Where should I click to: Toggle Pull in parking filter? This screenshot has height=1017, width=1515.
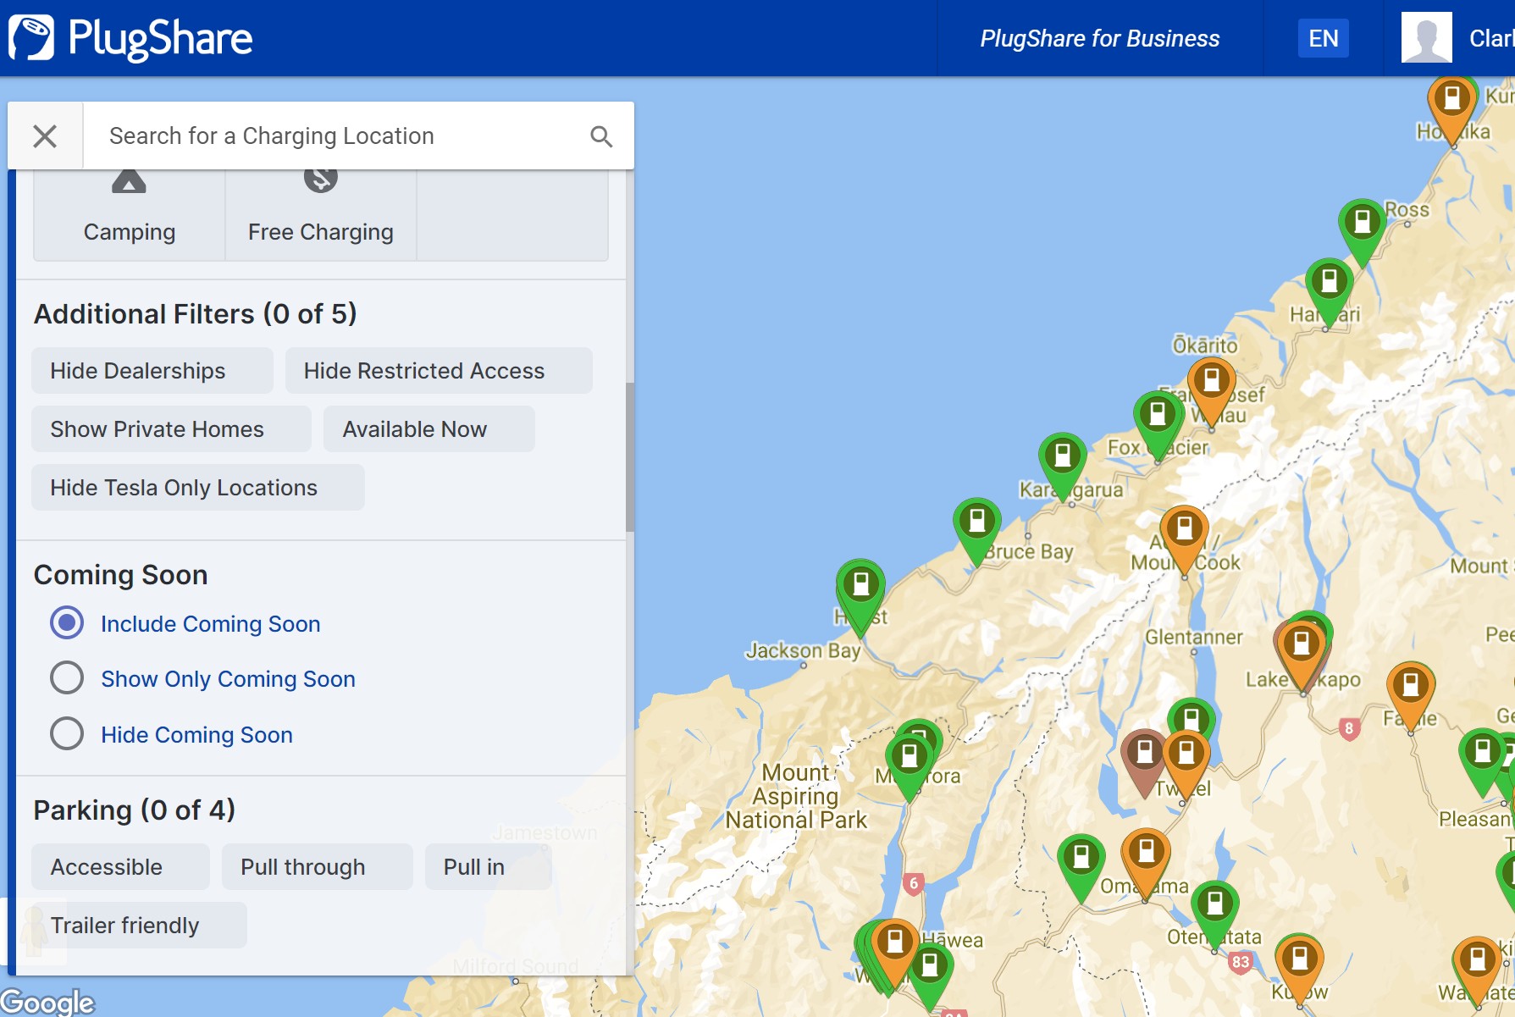point(488,867)
